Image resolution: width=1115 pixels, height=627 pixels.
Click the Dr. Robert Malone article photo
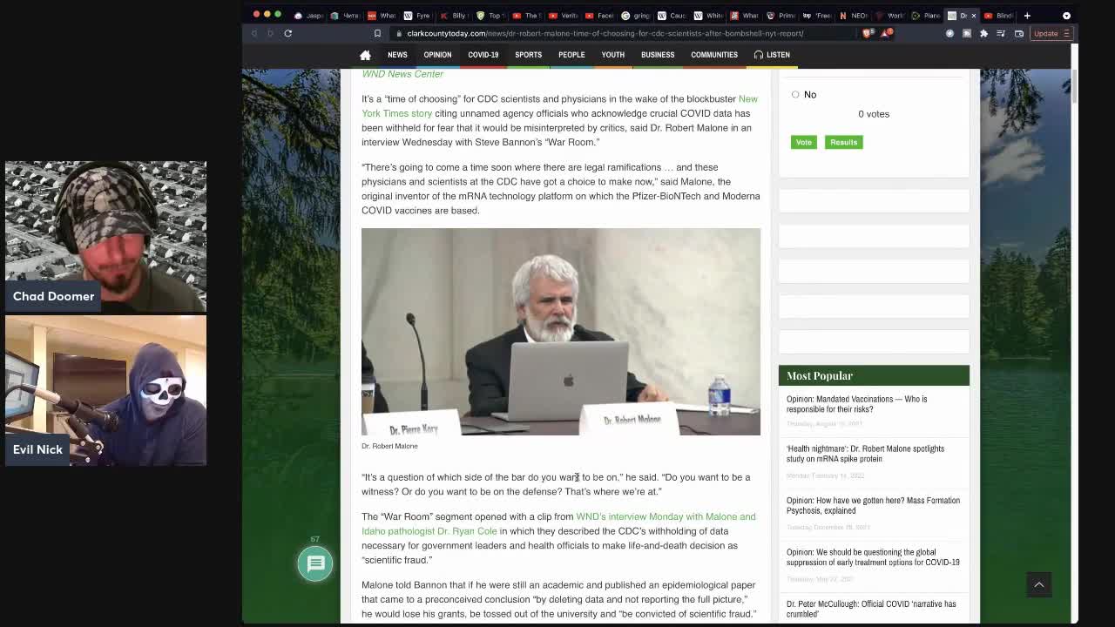tap(561, 332)
